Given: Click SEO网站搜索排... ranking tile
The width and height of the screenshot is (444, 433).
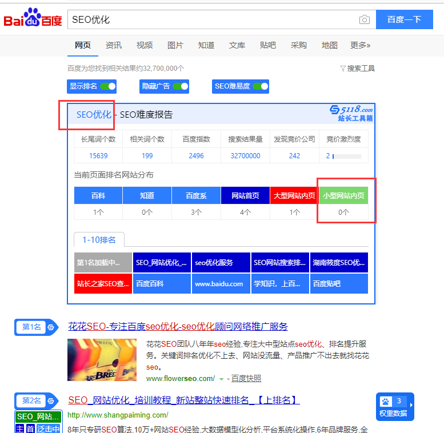Looking at the screenshot, I should (280, 263).
